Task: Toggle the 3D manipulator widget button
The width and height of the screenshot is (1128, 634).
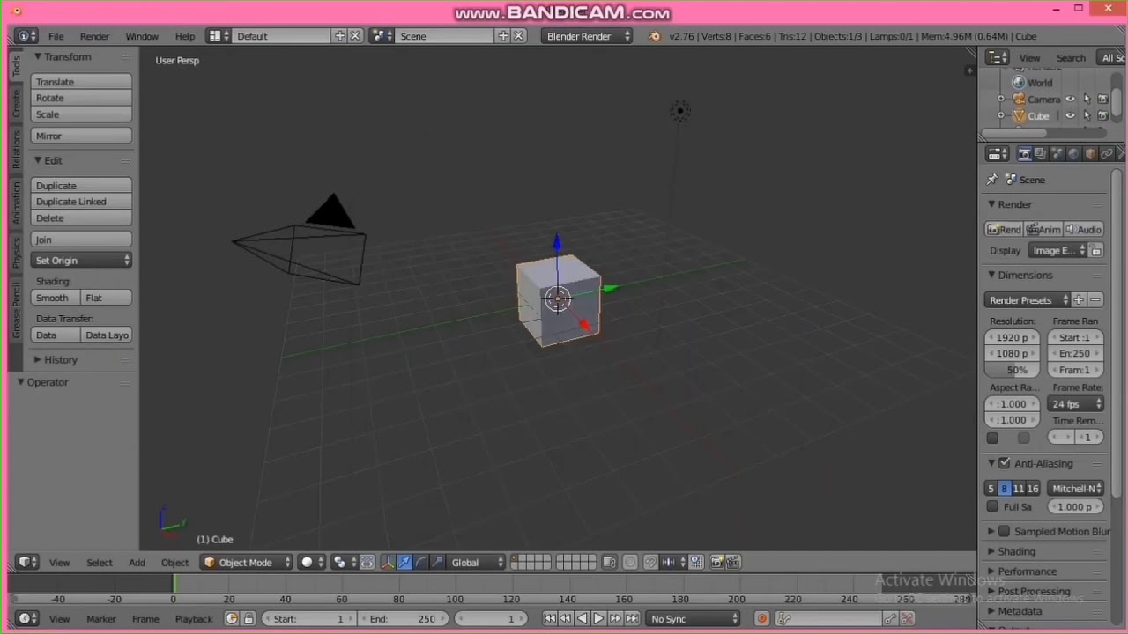Action: [389, 562]
